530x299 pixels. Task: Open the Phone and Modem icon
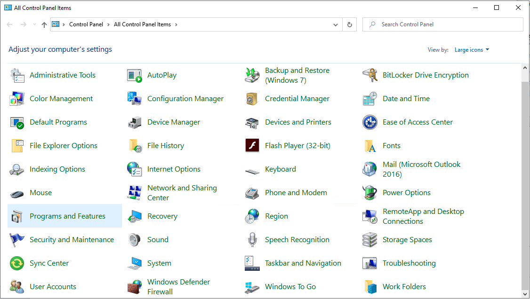252,193
